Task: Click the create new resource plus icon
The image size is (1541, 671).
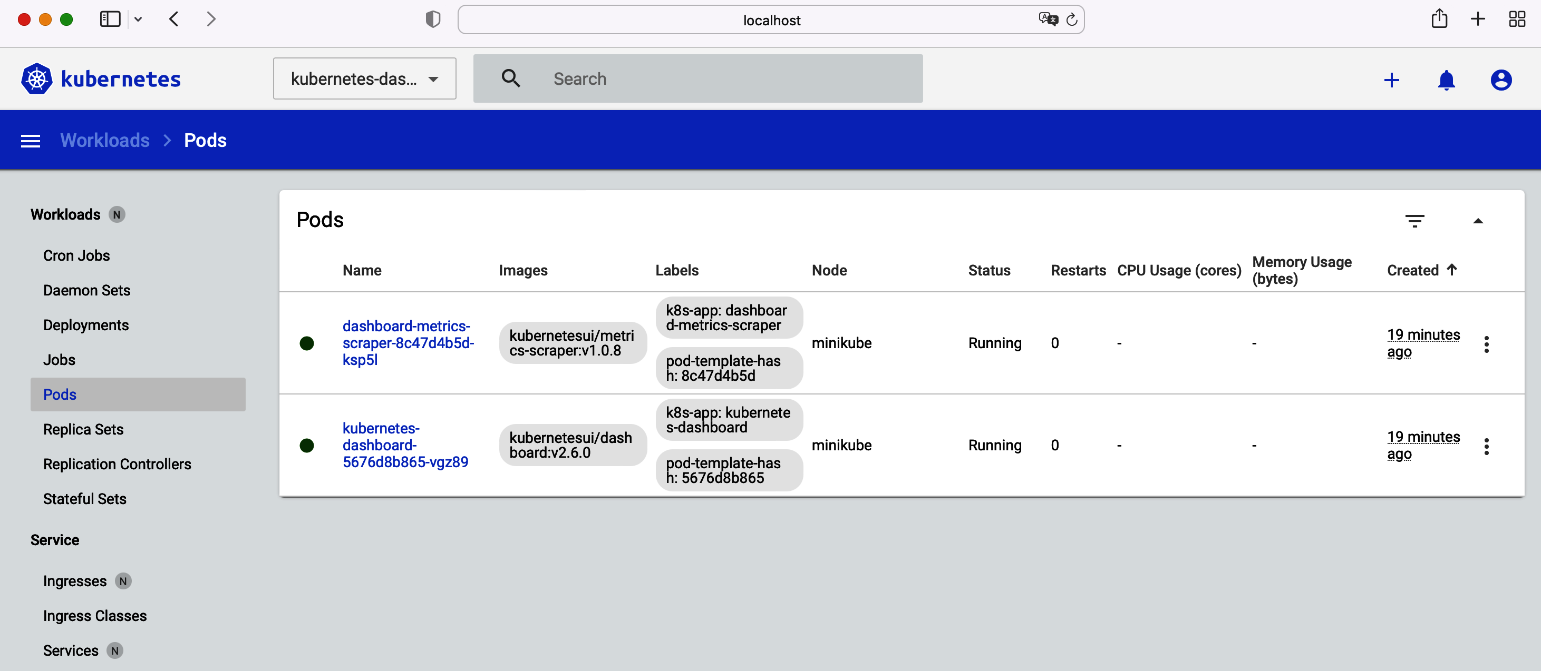Action: tap(1391, 80)
